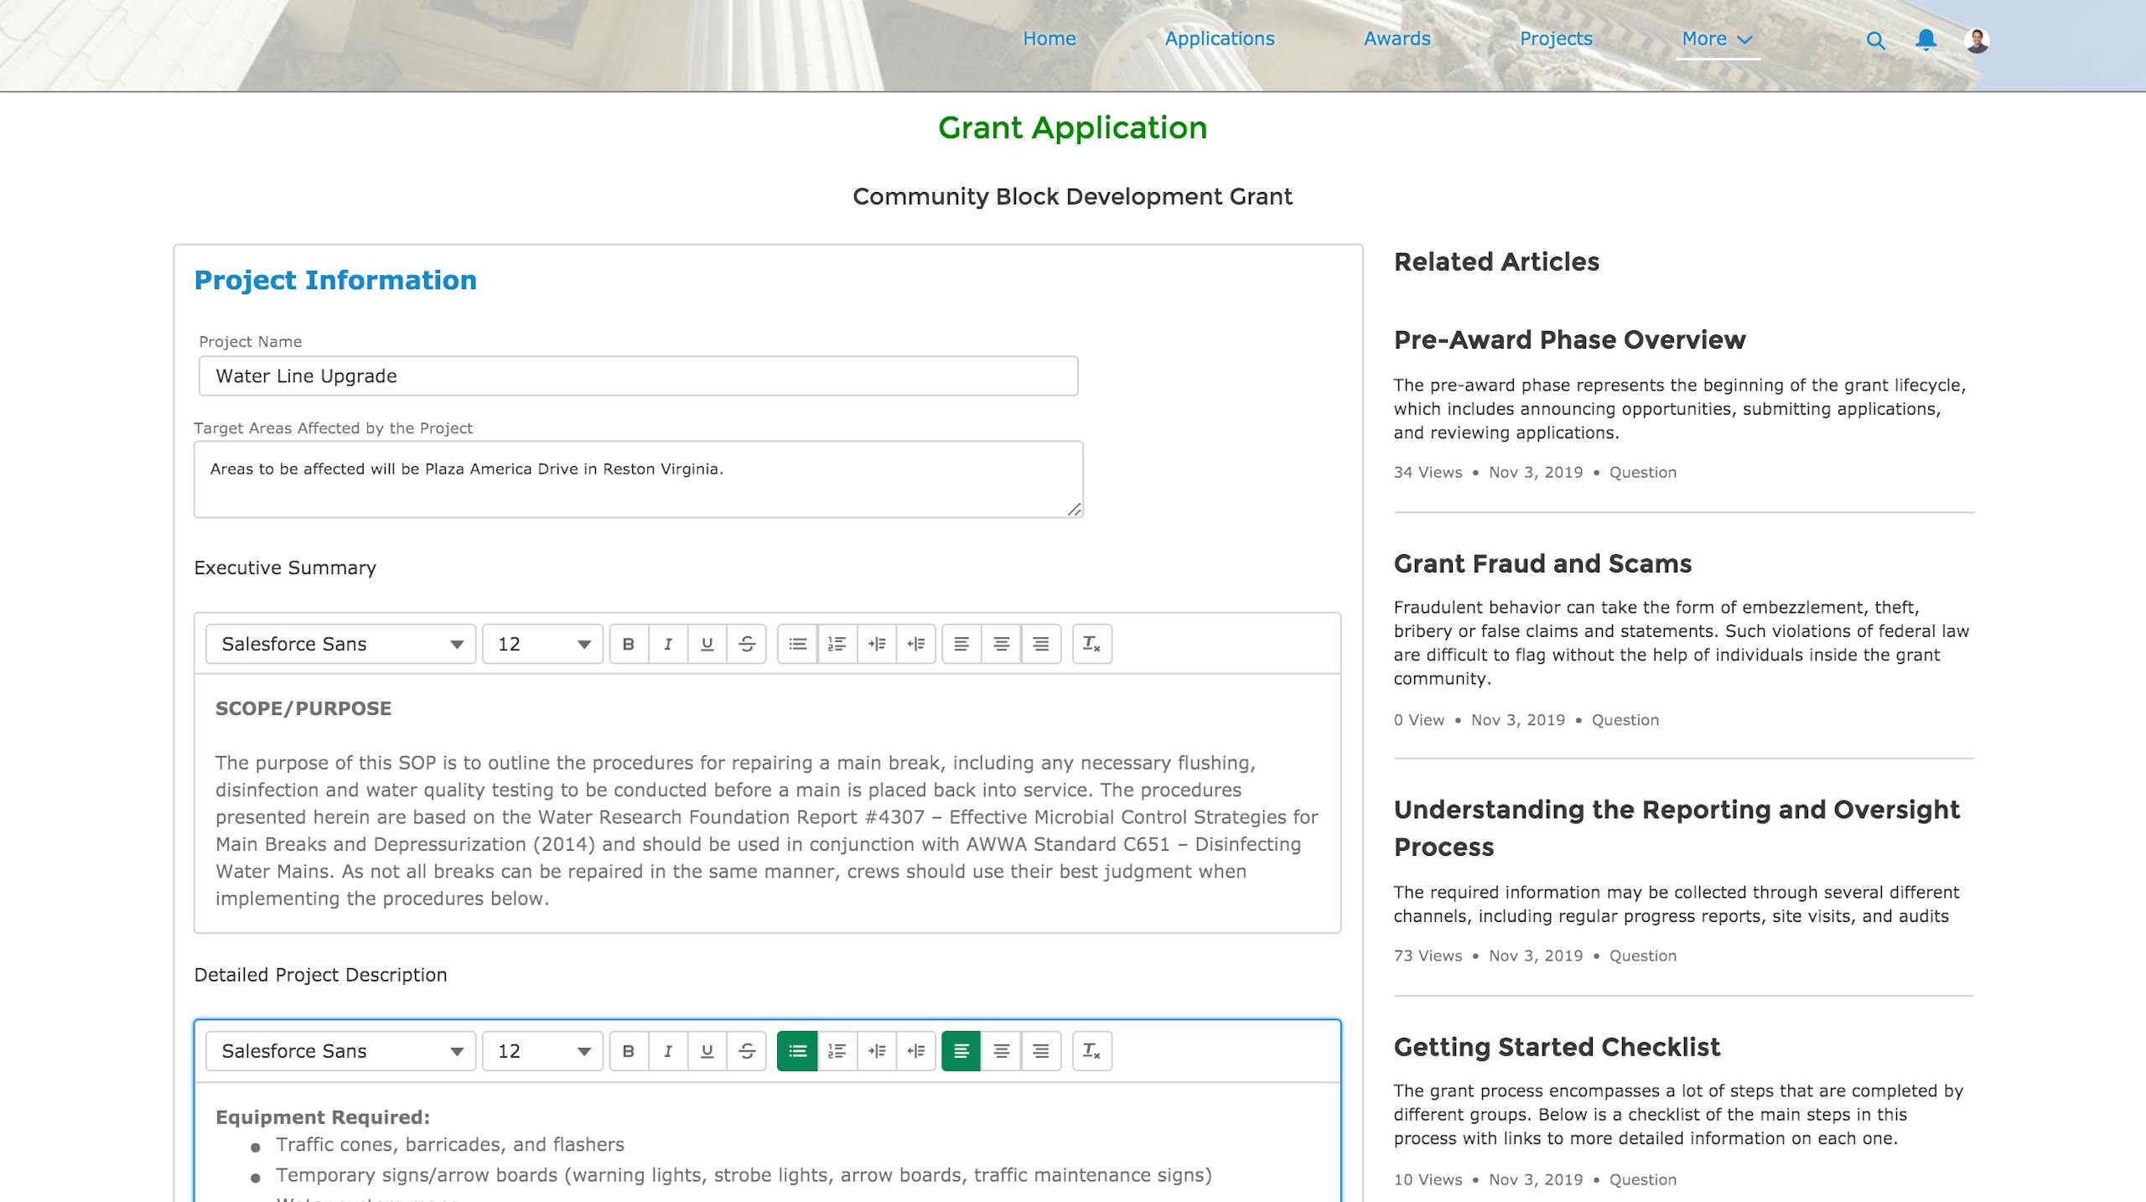Open the Getting Started Checklist article
Image resolution: width=2146 pixels, height=1202 pixels.
[1556, 1047]
